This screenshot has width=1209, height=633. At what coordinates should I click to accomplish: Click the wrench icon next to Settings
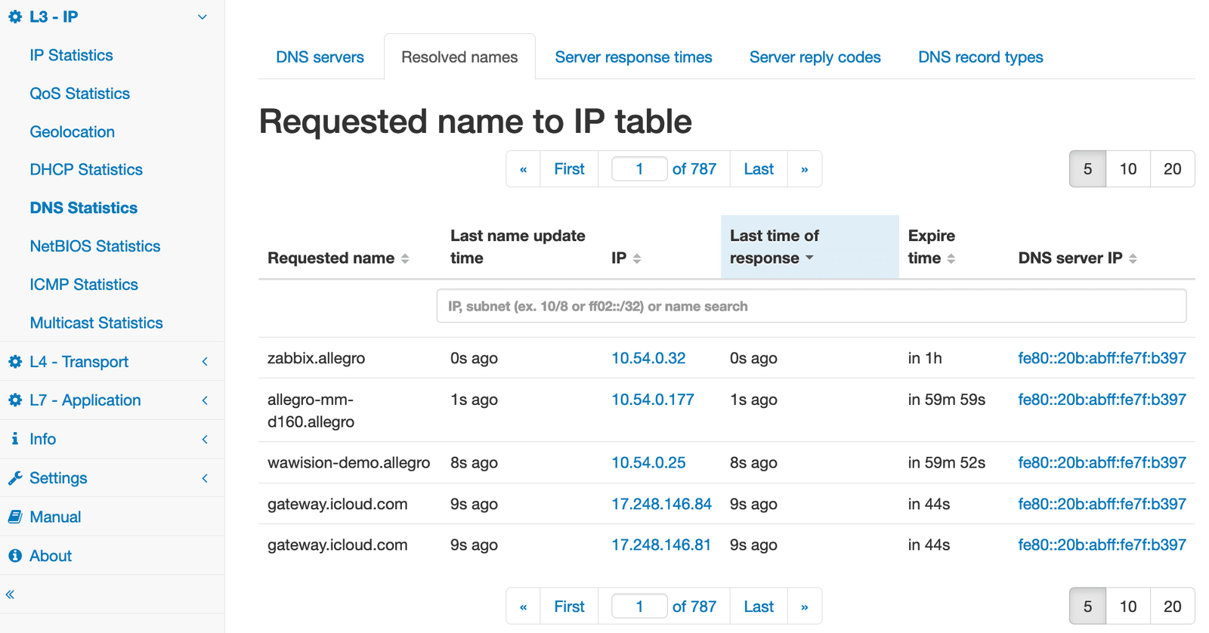15,478
